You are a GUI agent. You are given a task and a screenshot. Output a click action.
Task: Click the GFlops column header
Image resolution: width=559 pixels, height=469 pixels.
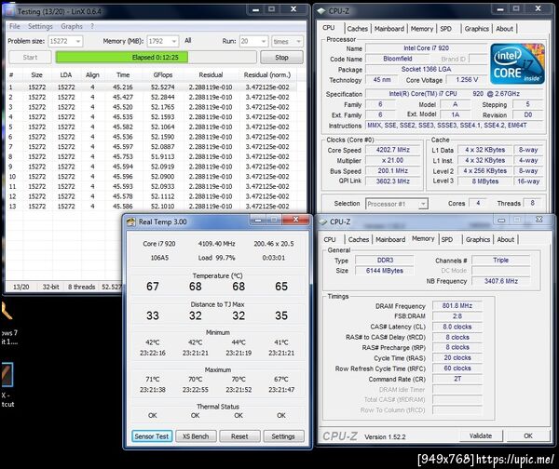163,75
